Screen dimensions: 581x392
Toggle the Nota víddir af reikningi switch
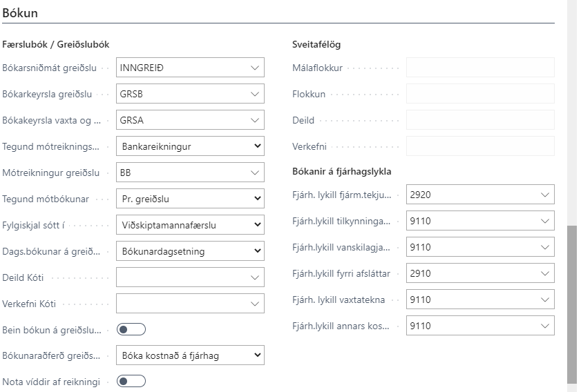point(131,381)
